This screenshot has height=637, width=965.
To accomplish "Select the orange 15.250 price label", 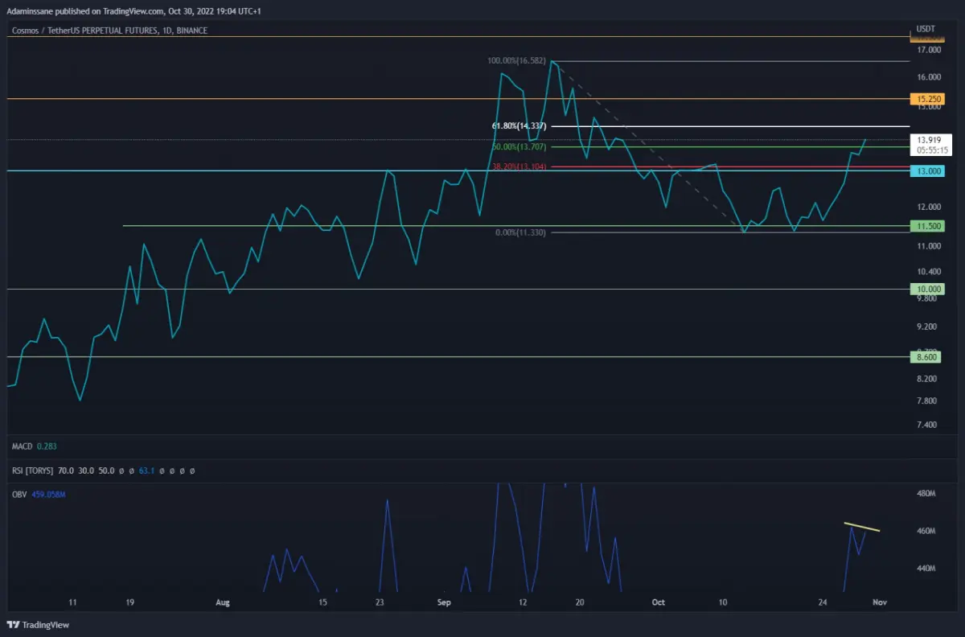I will pos(926,99).
